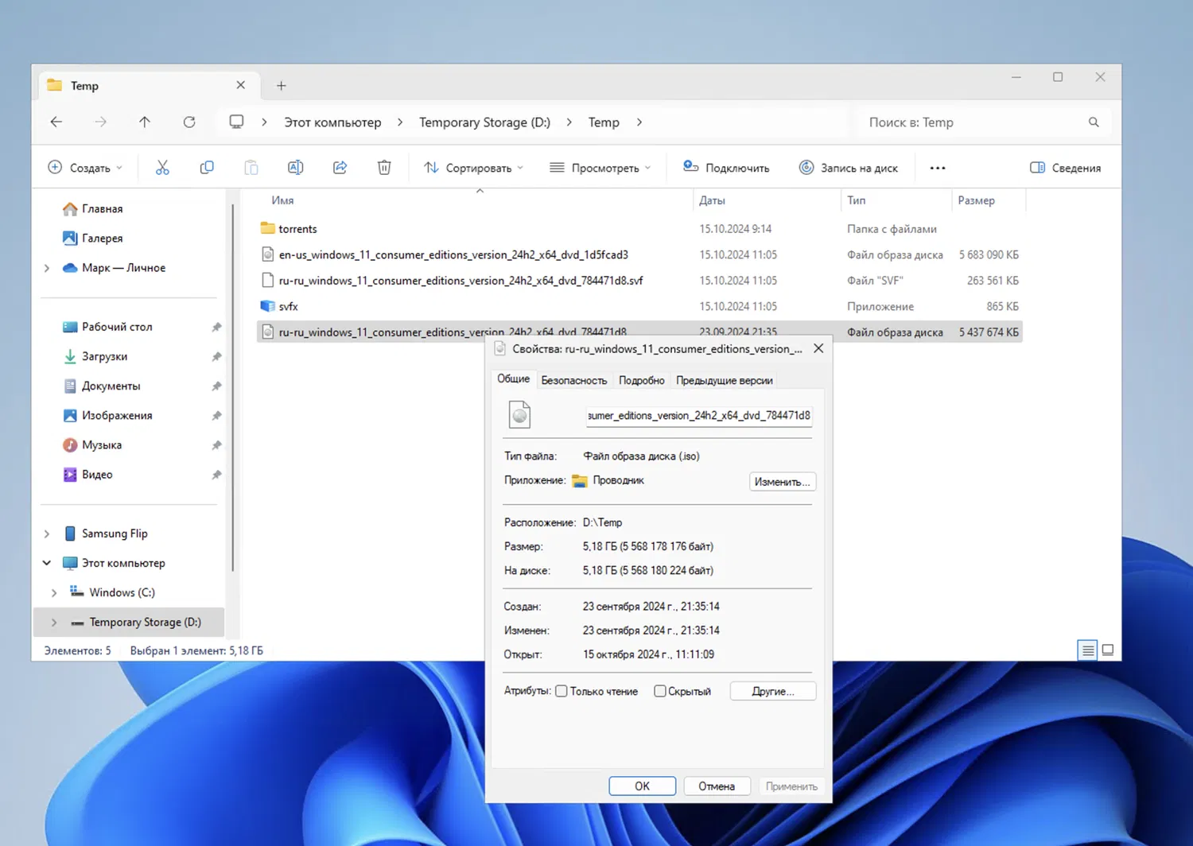
Task: Expand the Windows (C:) tree node
Action: 54,592
